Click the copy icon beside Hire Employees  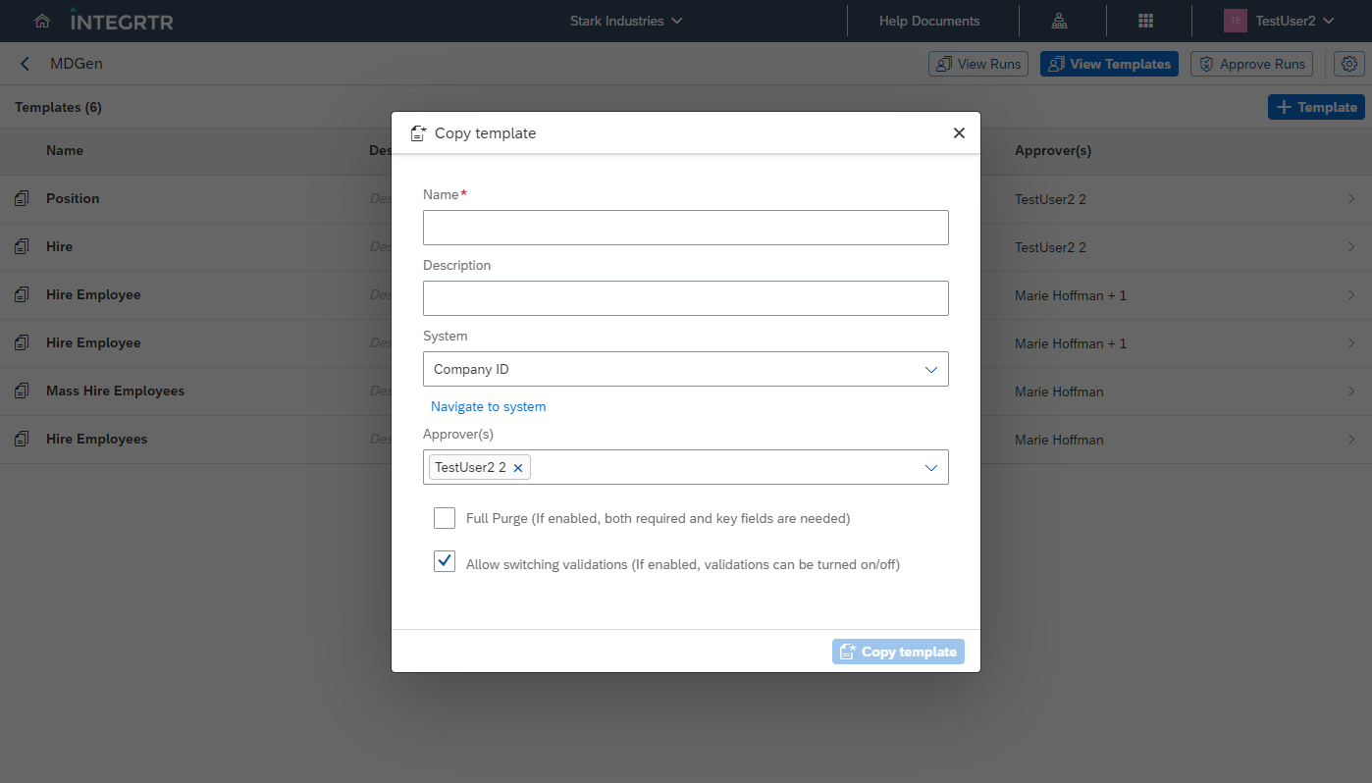pos(22,439)
